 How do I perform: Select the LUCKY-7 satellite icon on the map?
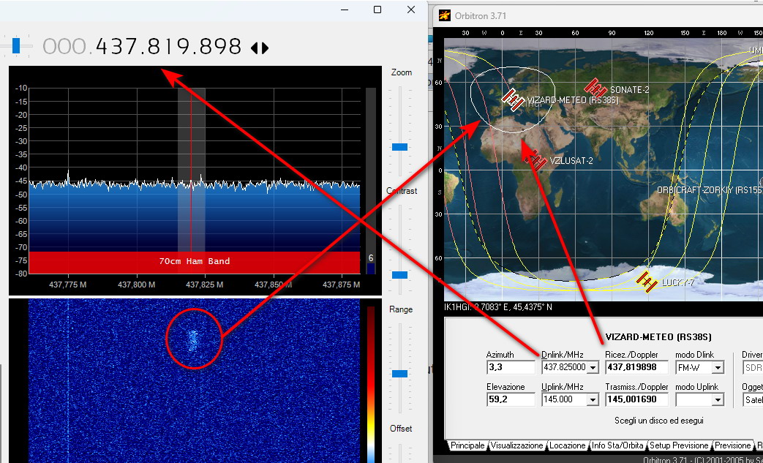[647, 282]
